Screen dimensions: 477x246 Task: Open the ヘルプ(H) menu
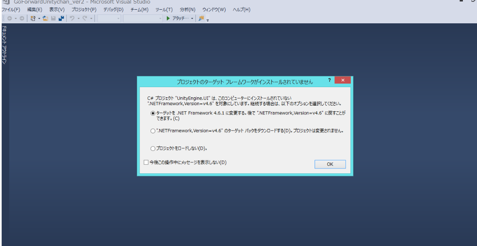[x=241, y=9]
